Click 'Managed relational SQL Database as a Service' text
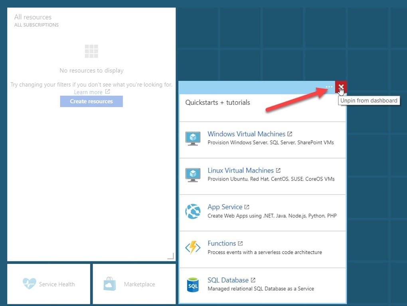The height and width of the screenshot is (306, 407). click(x=261, y=288)
